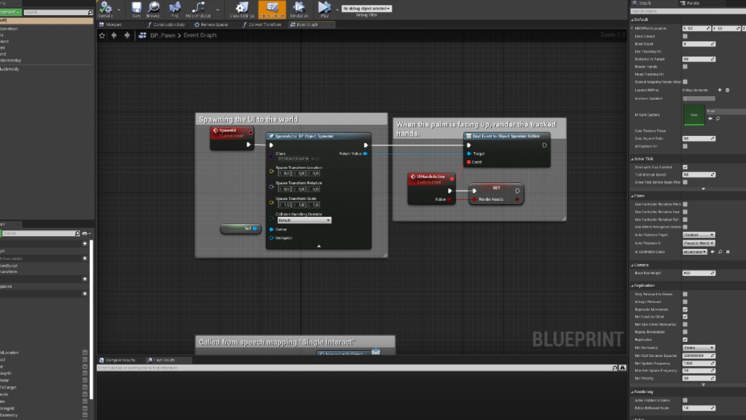Screen dimensions: 746x420
Task: Click the Find icon in the toolbar
Action: [175, 9]
